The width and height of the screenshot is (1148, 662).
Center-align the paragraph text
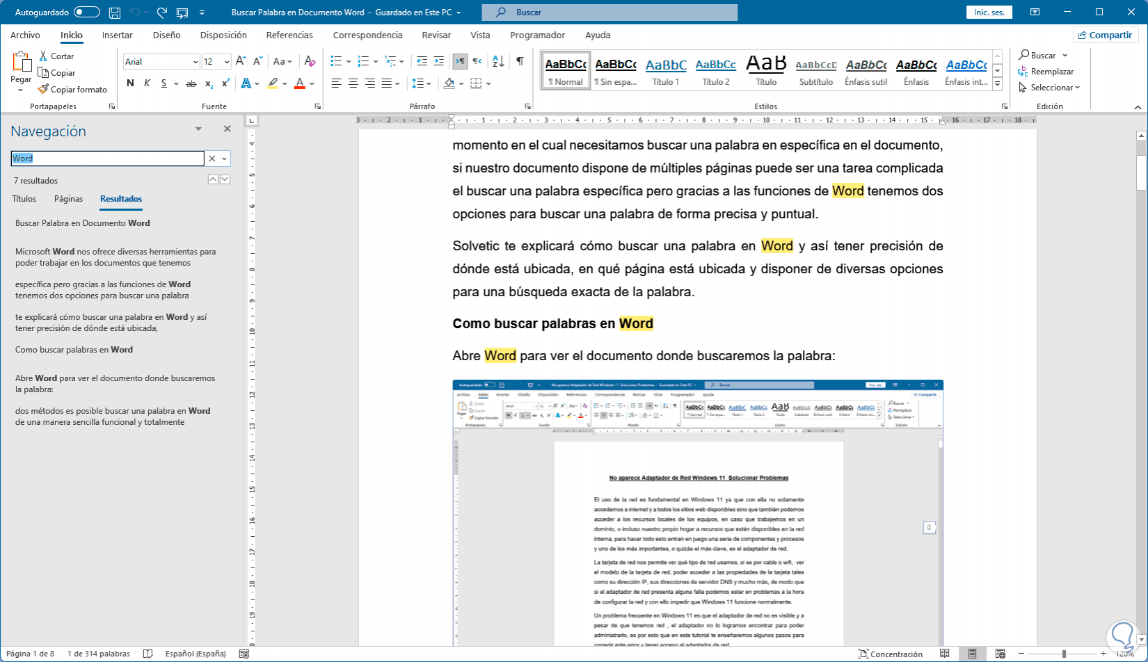pyautogui.click(x=353, y=83)
